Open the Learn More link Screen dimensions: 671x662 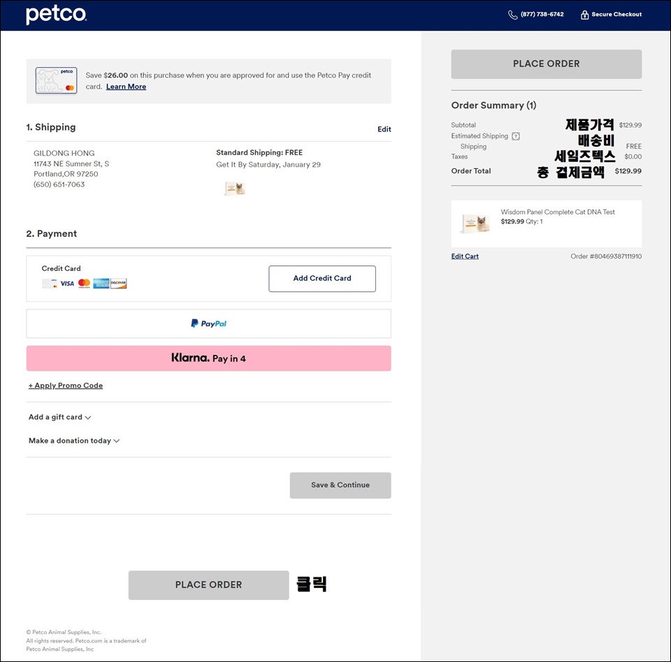coord(126,87)
